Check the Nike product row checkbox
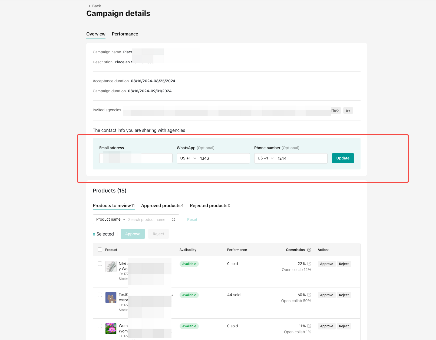This screenshot has height=340, width=436. [100, 264]
